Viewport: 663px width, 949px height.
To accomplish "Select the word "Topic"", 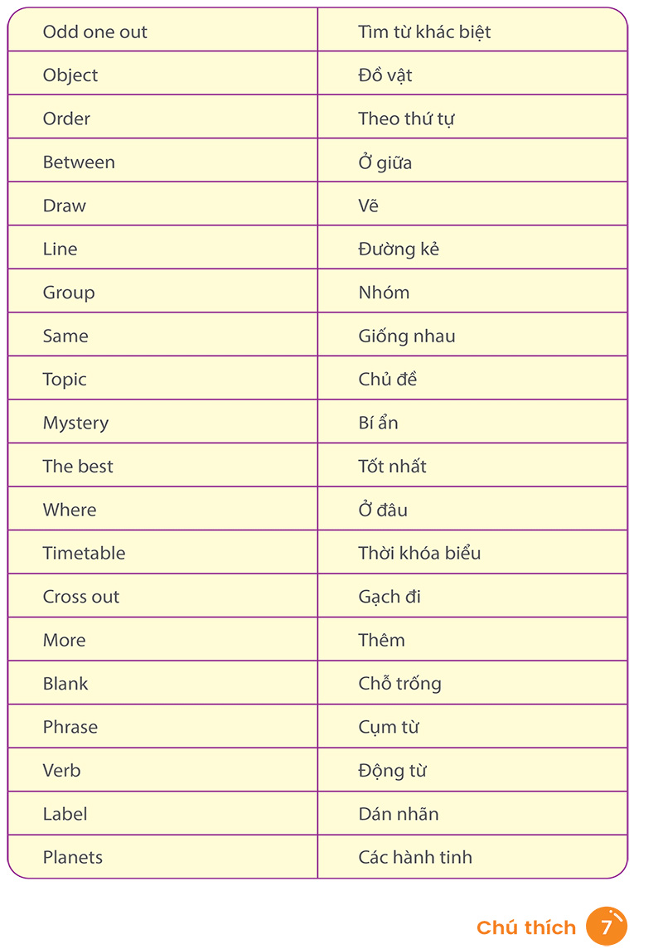I will point(65,380).
